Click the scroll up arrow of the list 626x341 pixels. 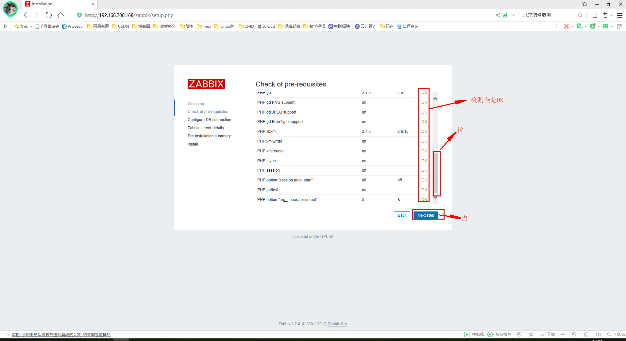[x=435, y=99]
